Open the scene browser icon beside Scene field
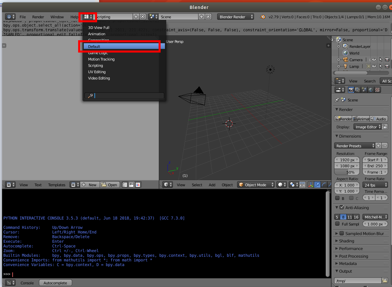 click(x=153, y=17)
